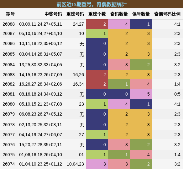Select issue number 26081
The width and height of the screenshot is (183, 169).
point(9,94)
